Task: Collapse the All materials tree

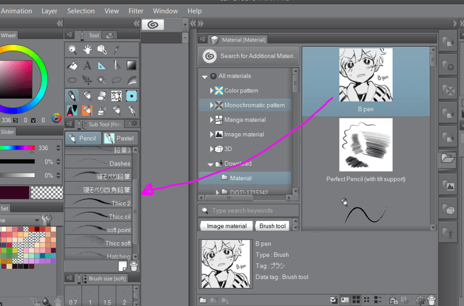Action: point(204,76)
